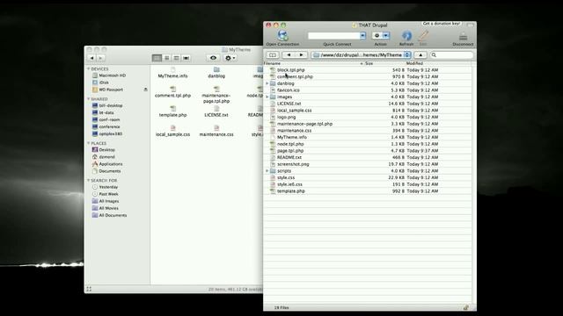The width and height of the screenshot is (563, 316).
Task: Go up to the parent folder
Action: pyautogui.click(x=420, y=54)
